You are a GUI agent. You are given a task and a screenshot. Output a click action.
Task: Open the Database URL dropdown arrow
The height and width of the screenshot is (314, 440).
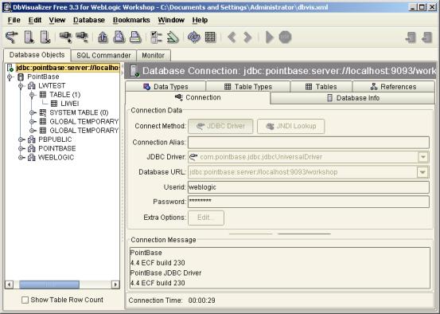(x=422, y=172)
